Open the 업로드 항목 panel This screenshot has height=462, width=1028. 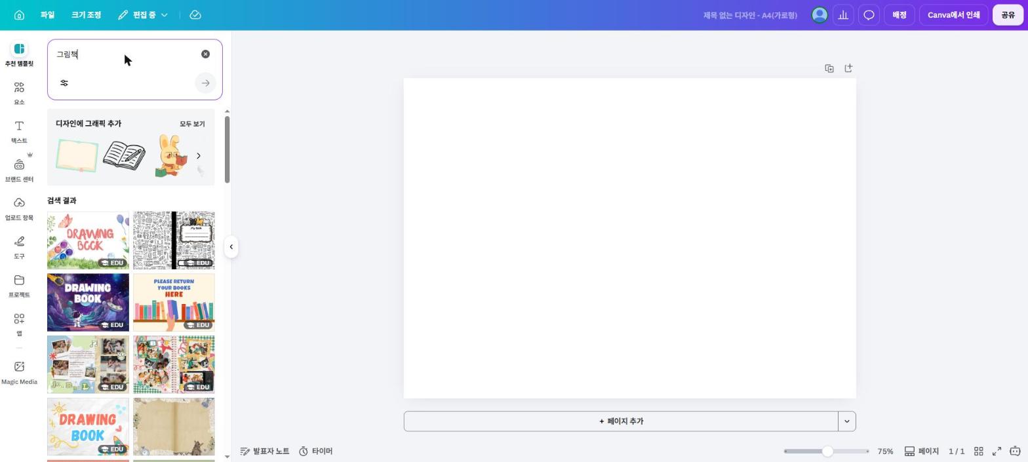click(x=19, y=209)
